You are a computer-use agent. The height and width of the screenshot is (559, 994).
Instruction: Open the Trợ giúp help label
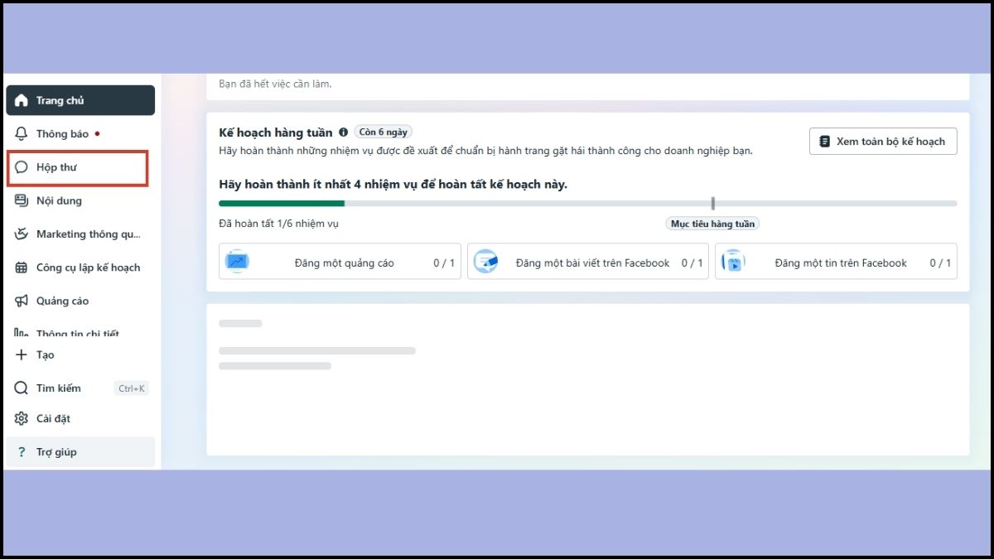[56, 452]
